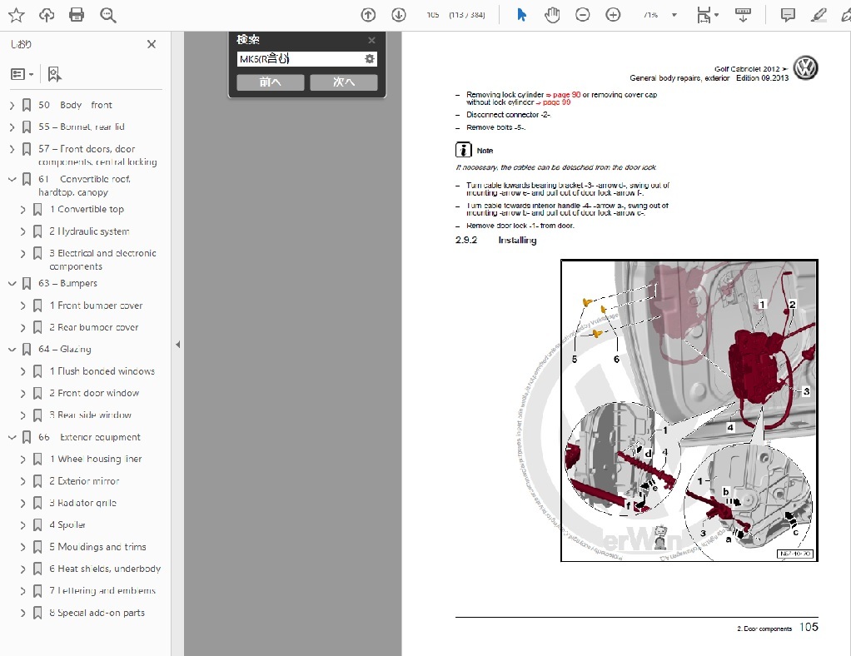Open the 5 Mouldings and trims bookmark
Image resolution: width=851 pixels, height=656 pixels.
(97, 547)
